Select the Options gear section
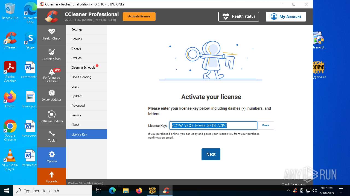Screen dimensions: 350x196 click(x=51, y=157)
